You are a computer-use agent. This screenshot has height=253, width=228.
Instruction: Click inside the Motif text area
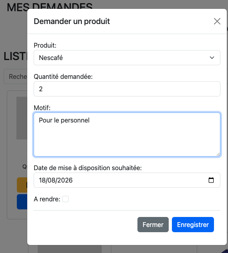127,135
